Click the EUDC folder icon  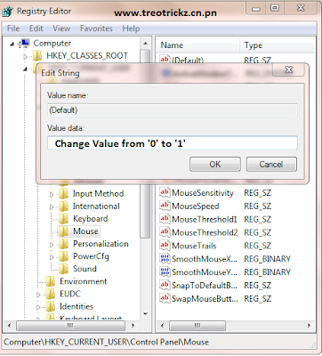tap(51, 294)
